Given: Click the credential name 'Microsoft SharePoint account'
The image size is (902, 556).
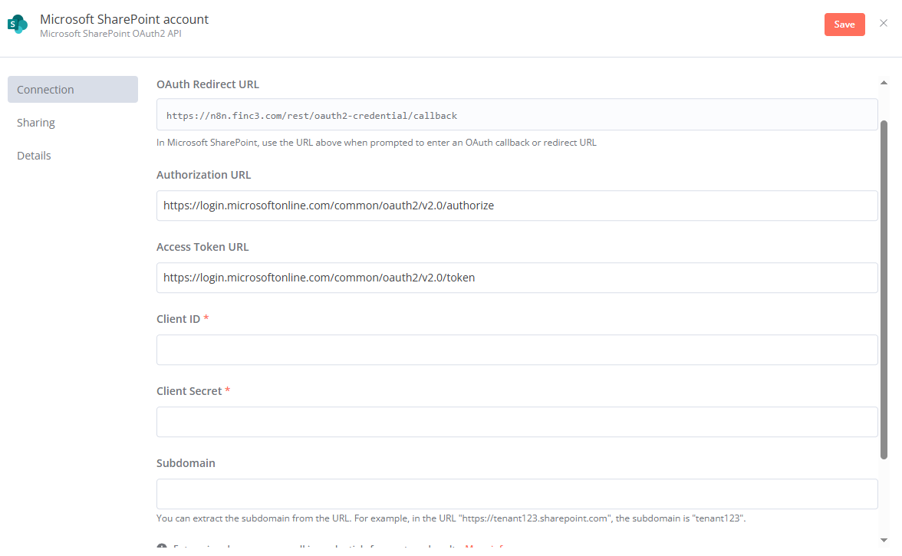Looking at the screenshot, I should tap(124, 19).
